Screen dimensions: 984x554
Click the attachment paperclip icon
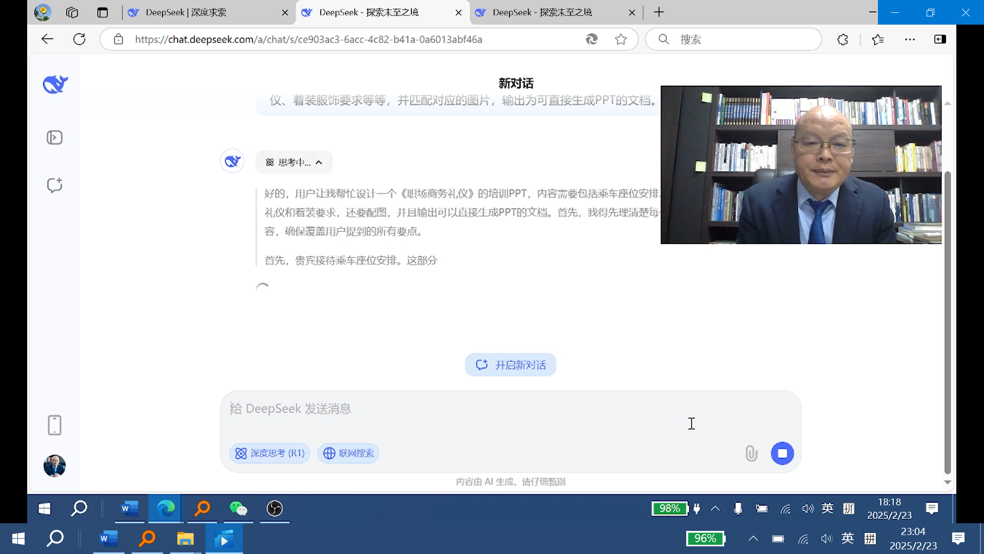pos(751,453)
